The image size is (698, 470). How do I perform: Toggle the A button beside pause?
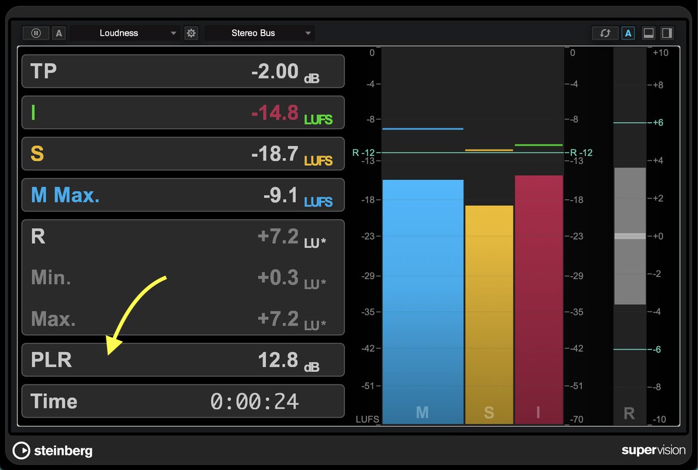59,33
